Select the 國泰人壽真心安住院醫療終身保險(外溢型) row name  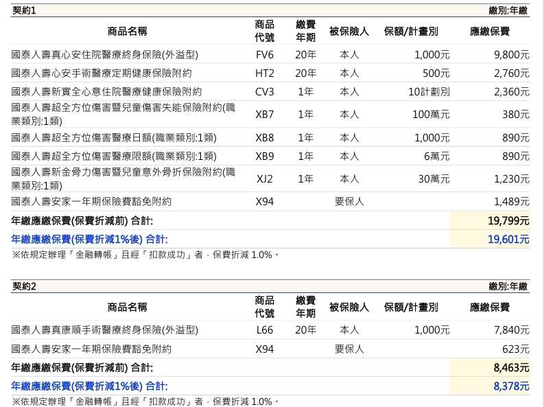click(105, 55)
